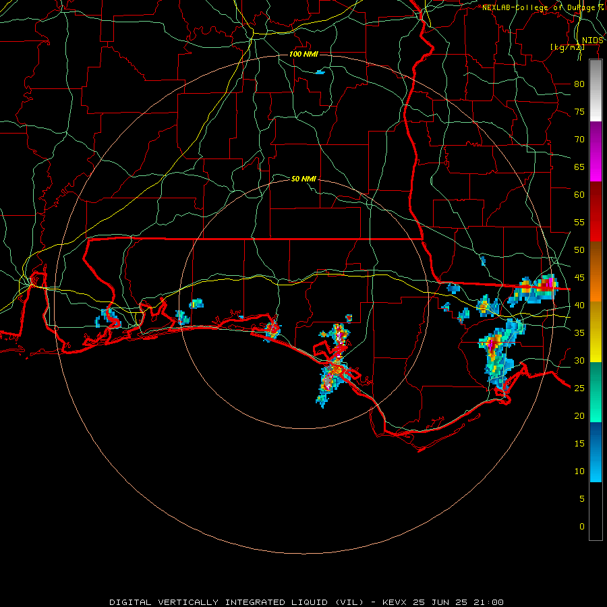Screen dimensions: 607x607
Task: Click the 5 value on the VIL scale
Action: [x=582, y=499]
